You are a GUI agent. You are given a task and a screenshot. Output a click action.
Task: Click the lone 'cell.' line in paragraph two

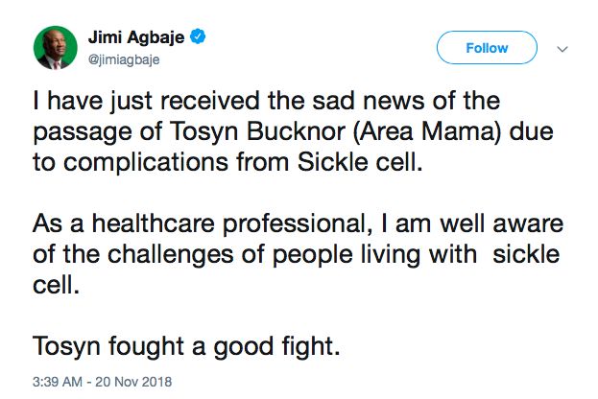point(57,285)
